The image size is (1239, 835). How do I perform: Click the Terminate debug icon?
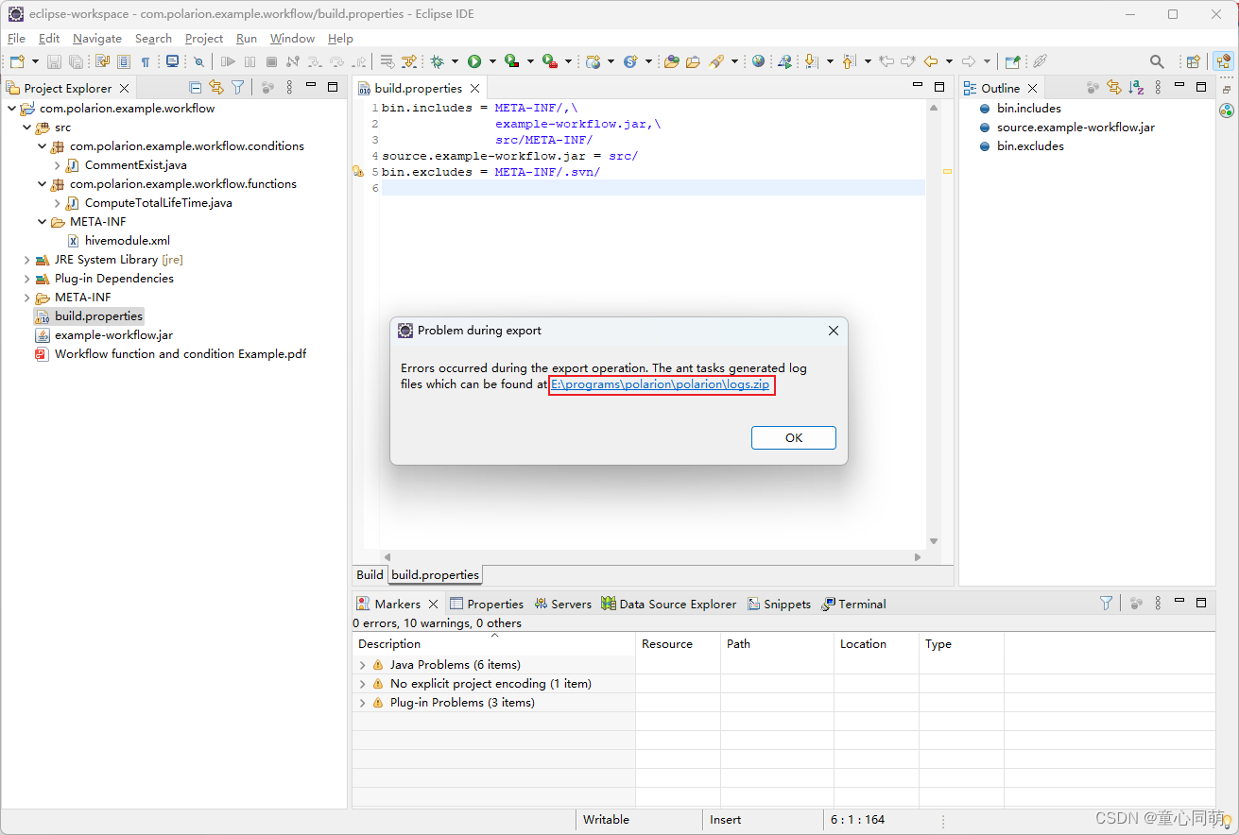[x=271, y=61]
